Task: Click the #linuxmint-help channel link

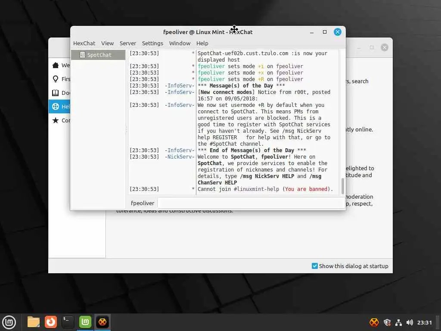Action: tap(256, 189)
